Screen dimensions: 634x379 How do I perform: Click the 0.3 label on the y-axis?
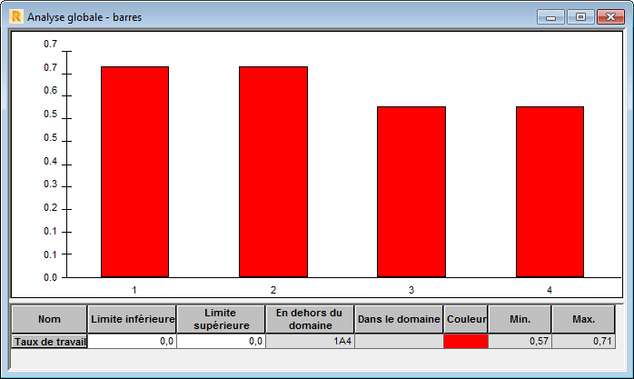tap(51, 184)
